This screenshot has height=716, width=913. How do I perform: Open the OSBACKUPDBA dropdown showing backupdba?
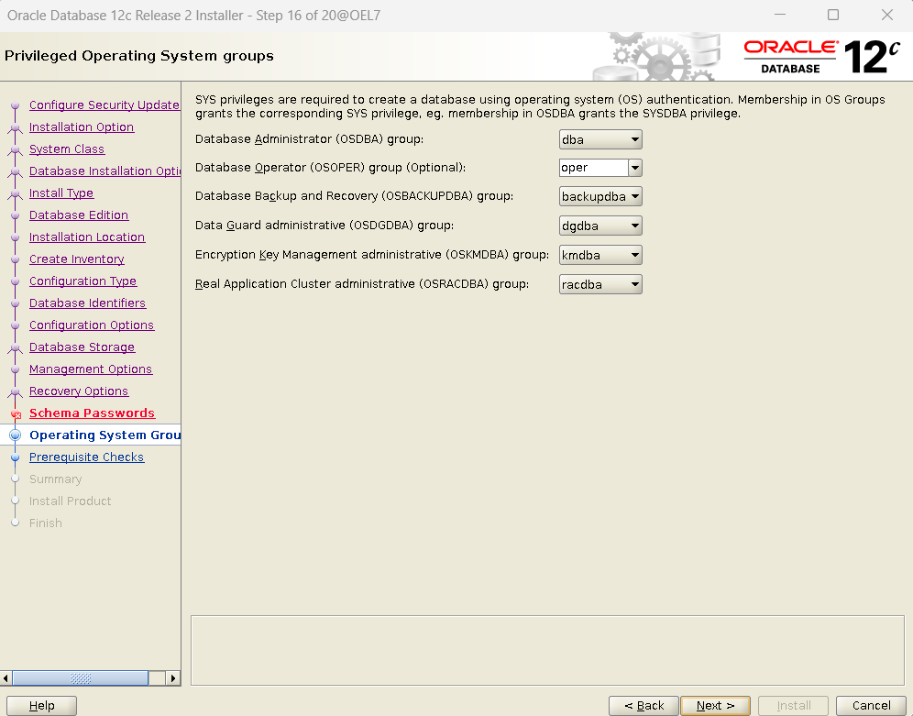(600, 197)
